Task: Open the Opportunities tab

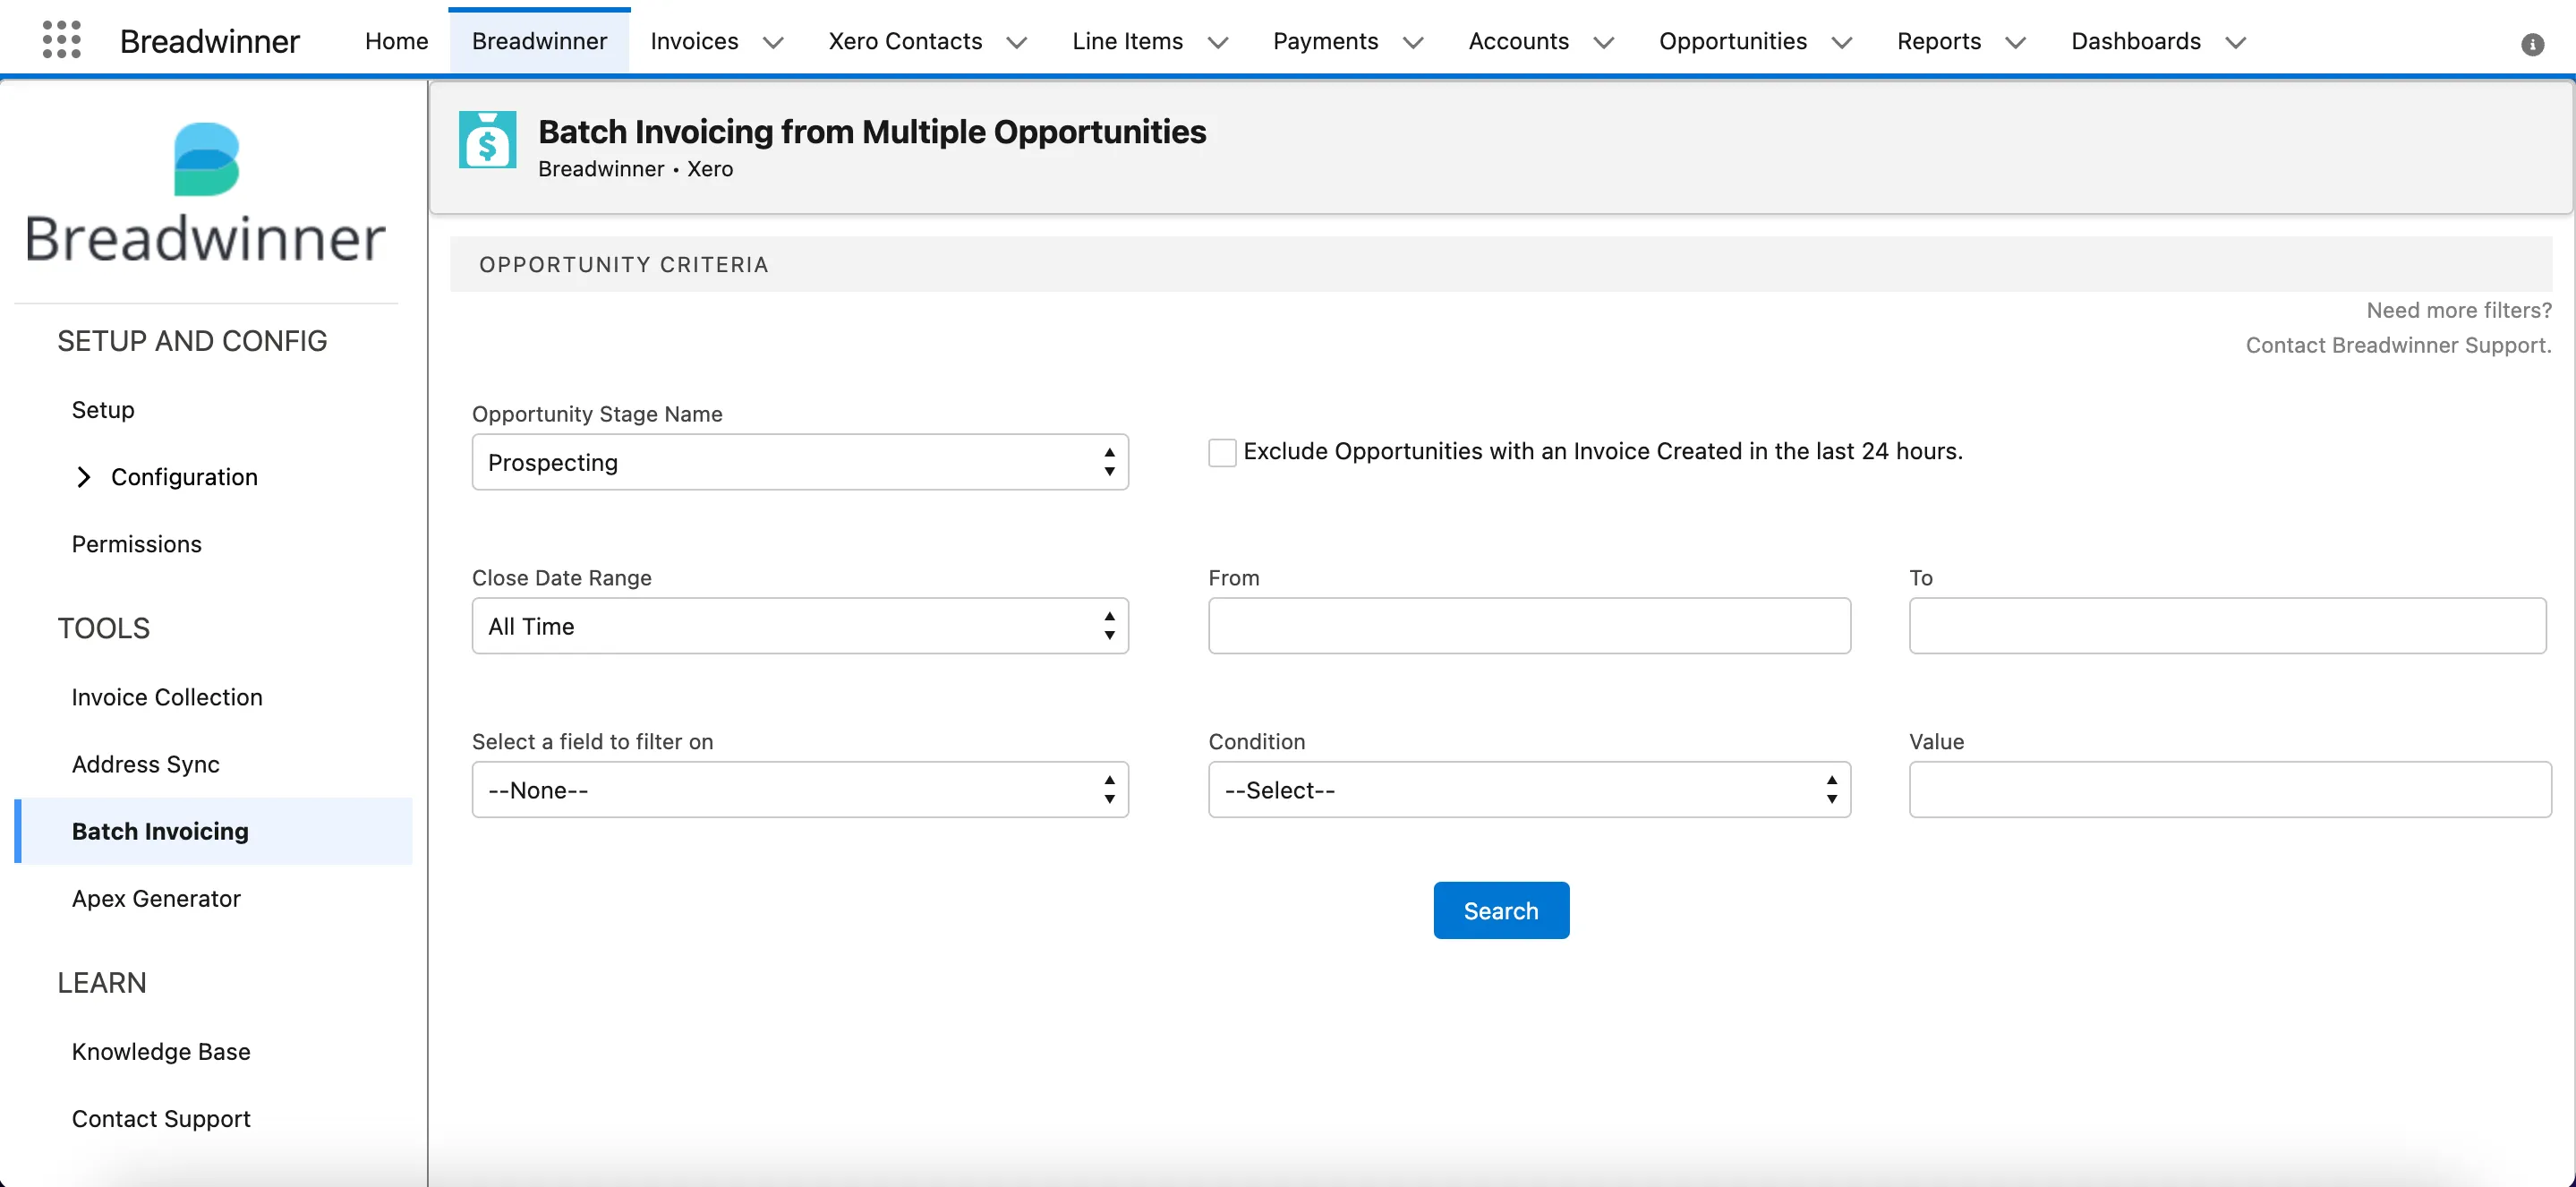Action: click(1733, 41)
